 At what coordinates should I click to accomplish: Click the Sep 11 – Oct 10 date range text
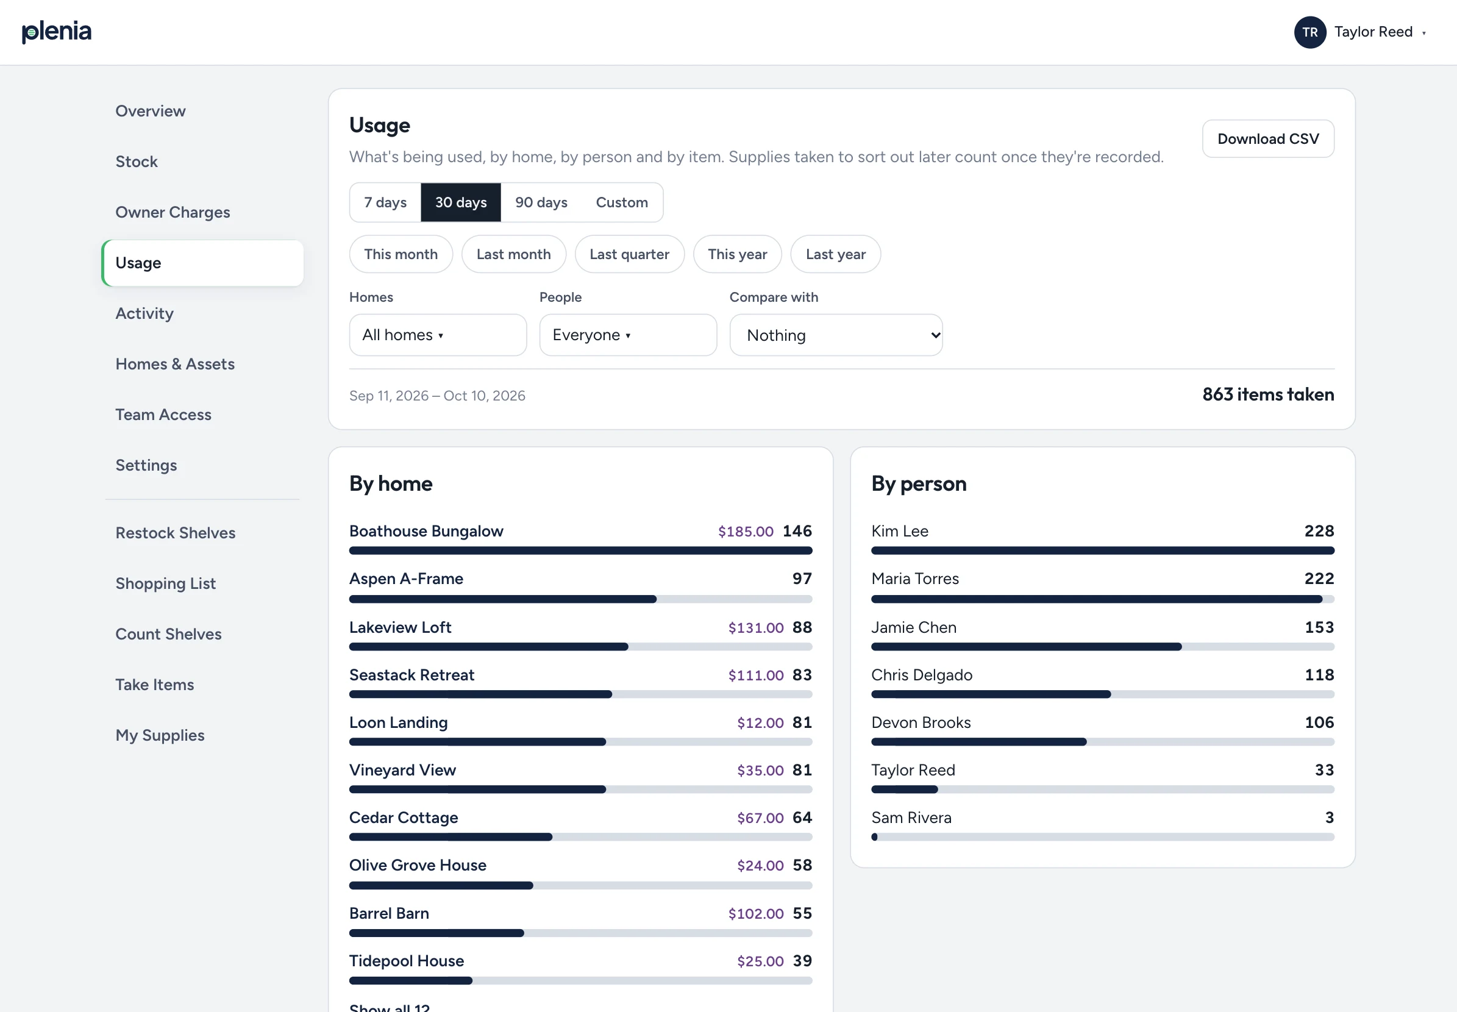pos(437,396)
